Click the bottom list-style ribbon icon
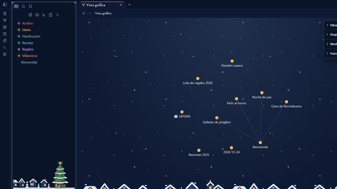Viewport: 337px width, 189px height. point(5,54)
